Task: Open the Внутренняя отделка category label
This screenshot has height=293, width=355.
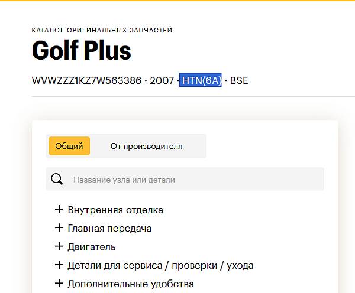Action: coord(115,210)
